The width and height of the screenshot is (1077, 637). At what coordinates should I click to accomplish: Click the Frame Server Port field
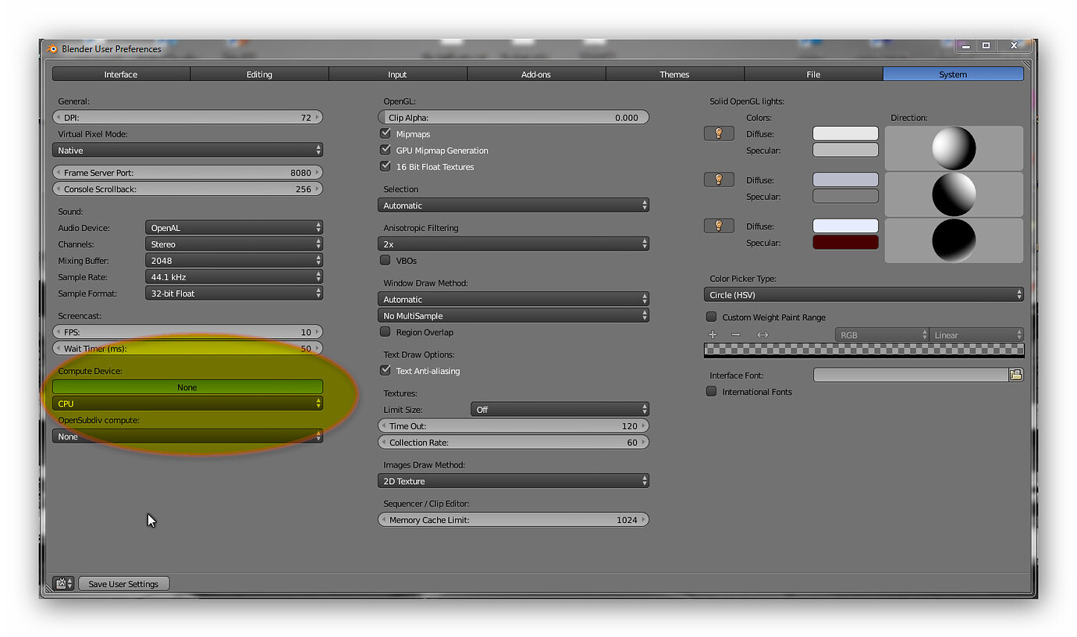point(187,172)
